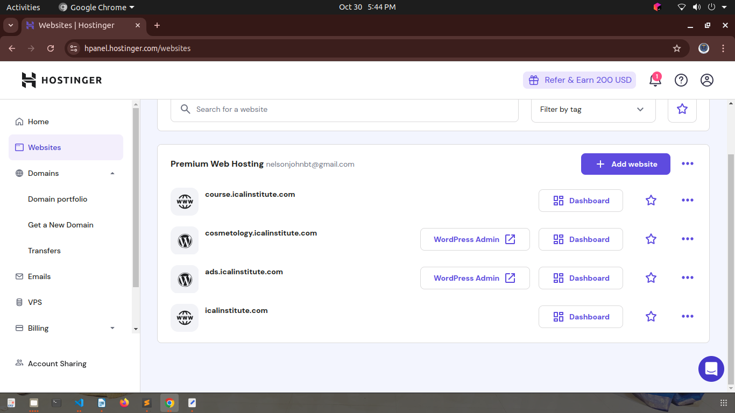The height and width of the screenshot is (413, 735).
Task: Reload the page in Chrome
Action: 51,48
